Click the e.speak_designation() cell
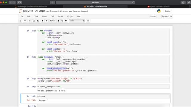The image size is (191, 107). tap(103, 86)
